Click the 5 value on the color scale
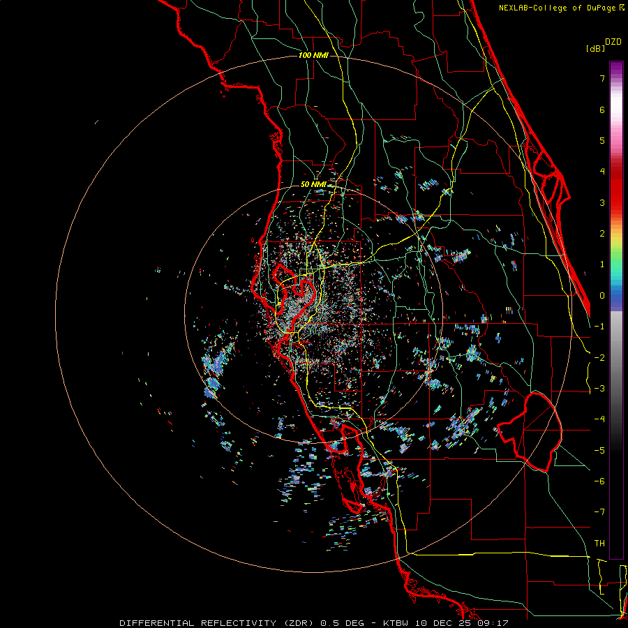Viewport: 628px width, 628px height. pos(602,140)
